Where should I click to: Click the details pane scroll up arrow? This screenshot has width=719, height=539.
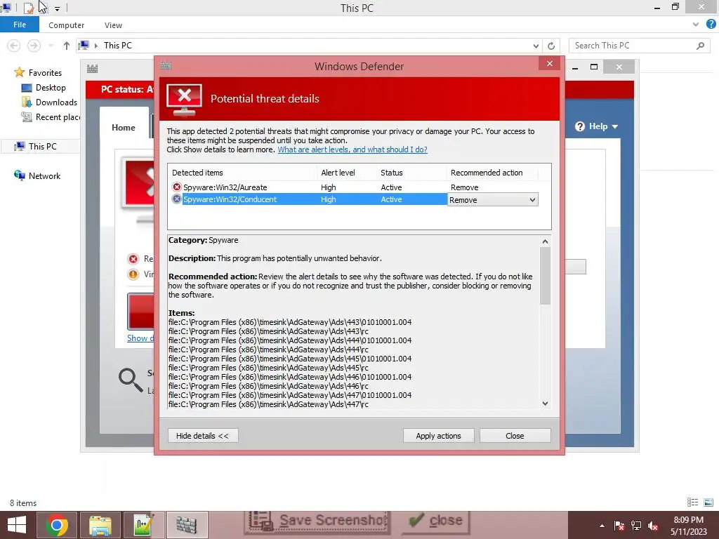point(545,241)
